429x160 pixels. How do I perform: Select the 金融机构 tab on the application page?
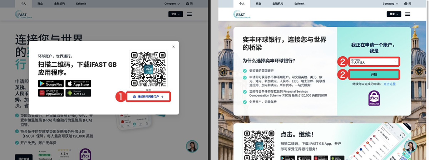coord(278,4)
